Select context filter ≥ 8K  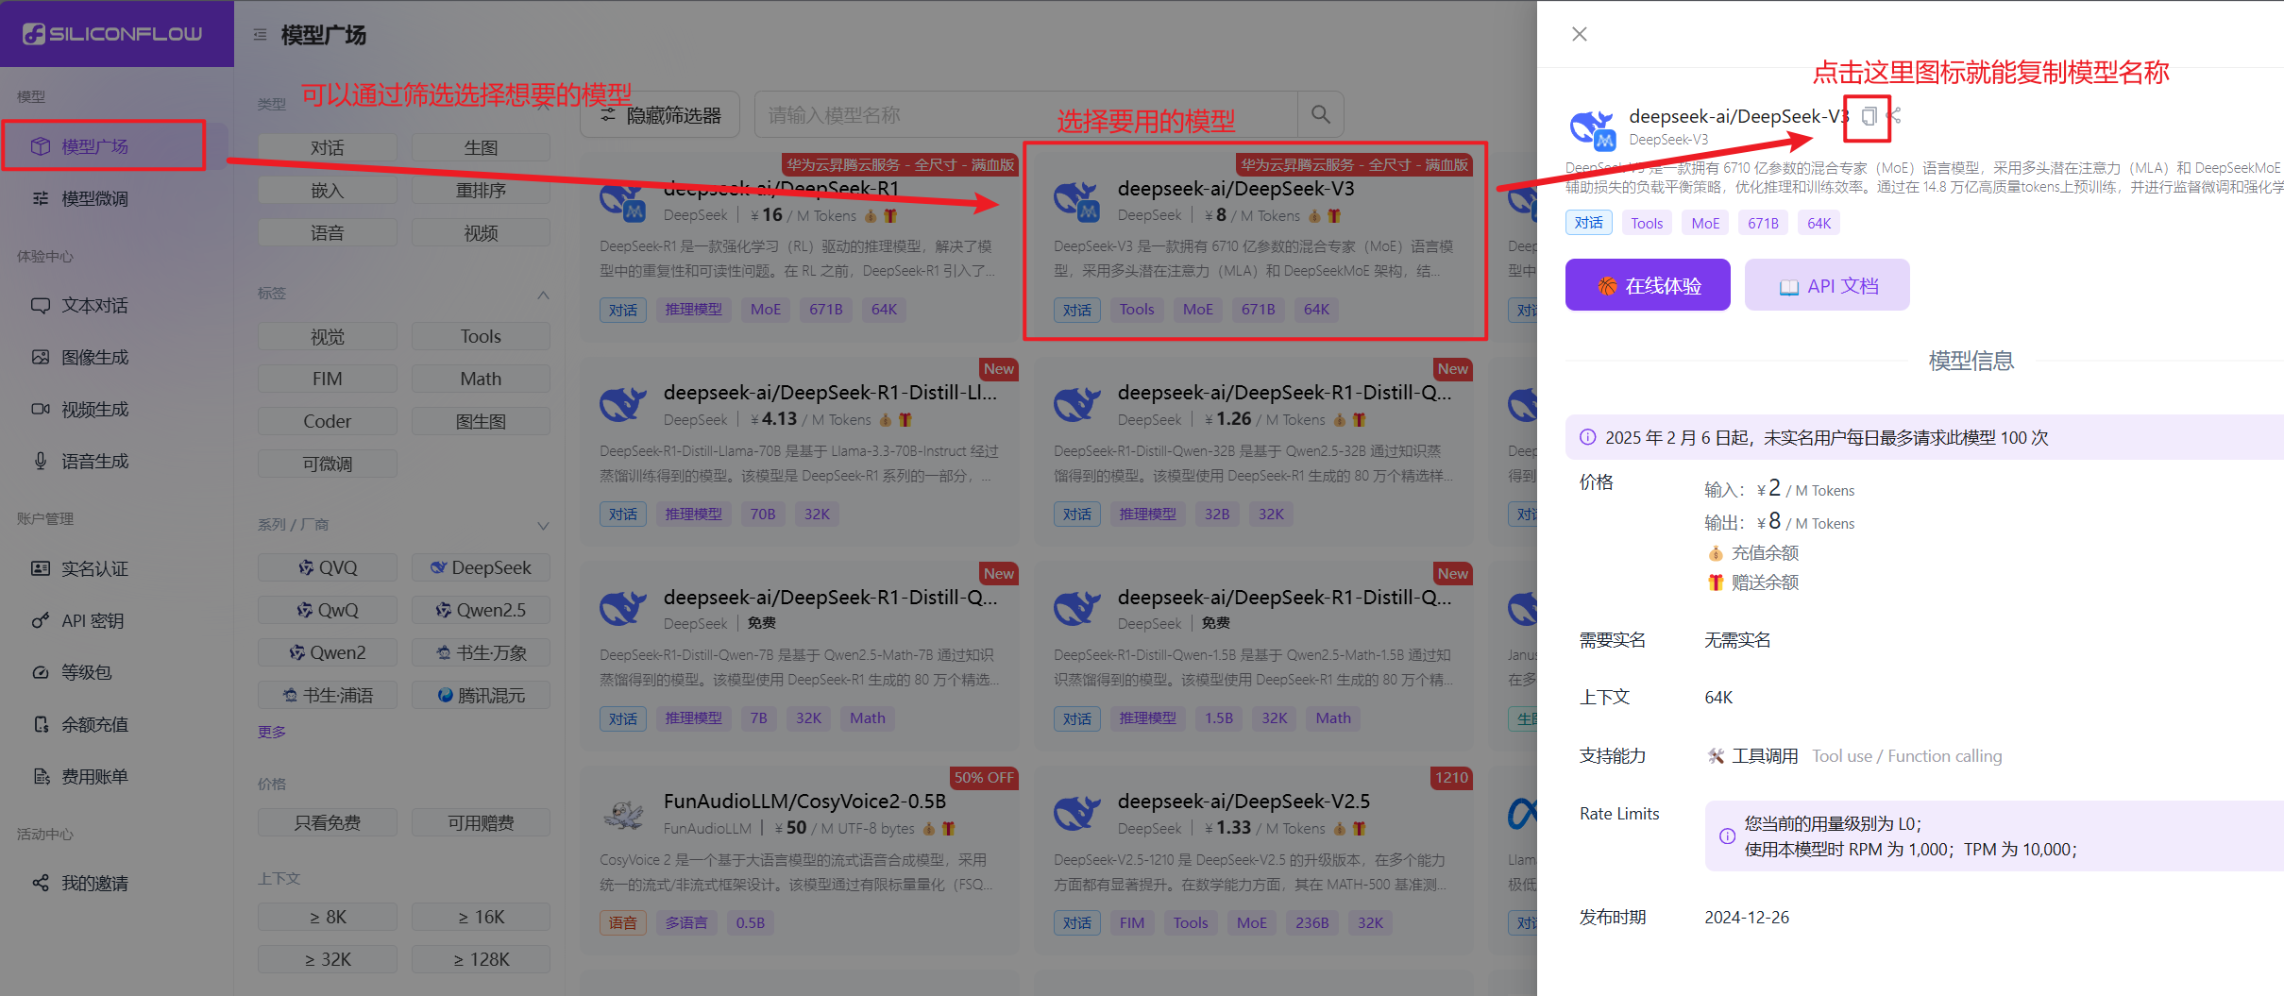(328, 917)
